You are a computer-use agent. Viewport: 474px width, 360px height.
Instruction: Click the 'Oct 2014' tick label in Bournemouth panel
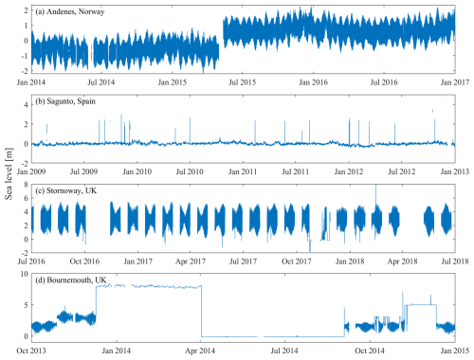[x=370, y=351]
